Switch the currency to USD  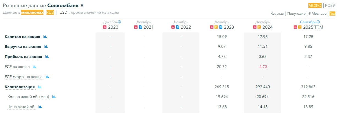(x=64, y=12)
